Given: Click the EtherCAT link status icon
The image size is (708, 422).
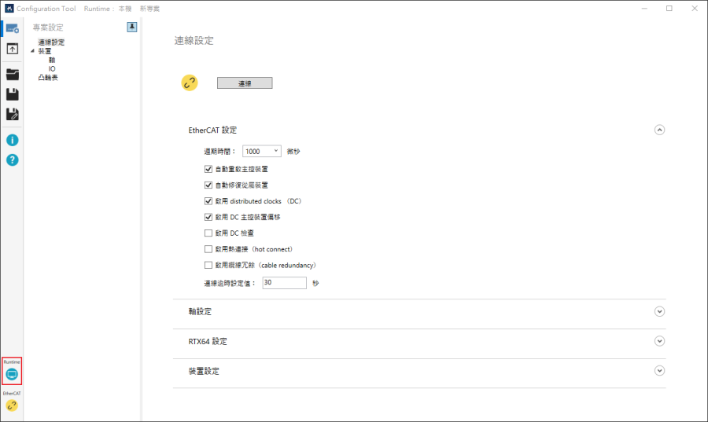Looking at the screenshot, I should 12,405.
